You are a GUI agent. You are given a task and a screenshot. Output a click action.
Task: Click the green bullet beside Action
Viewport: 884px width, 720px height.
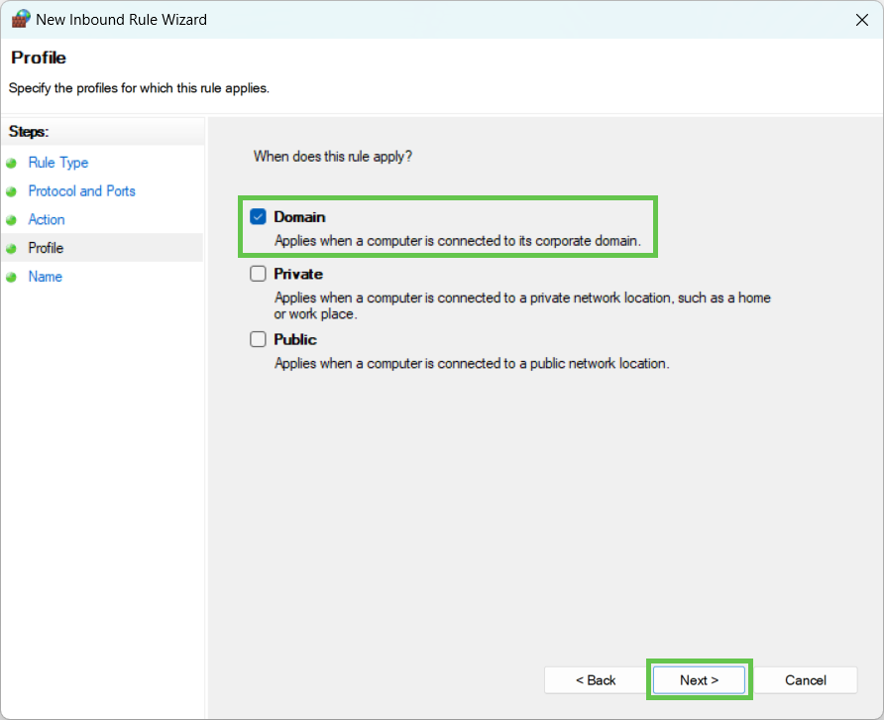[11, 220]
